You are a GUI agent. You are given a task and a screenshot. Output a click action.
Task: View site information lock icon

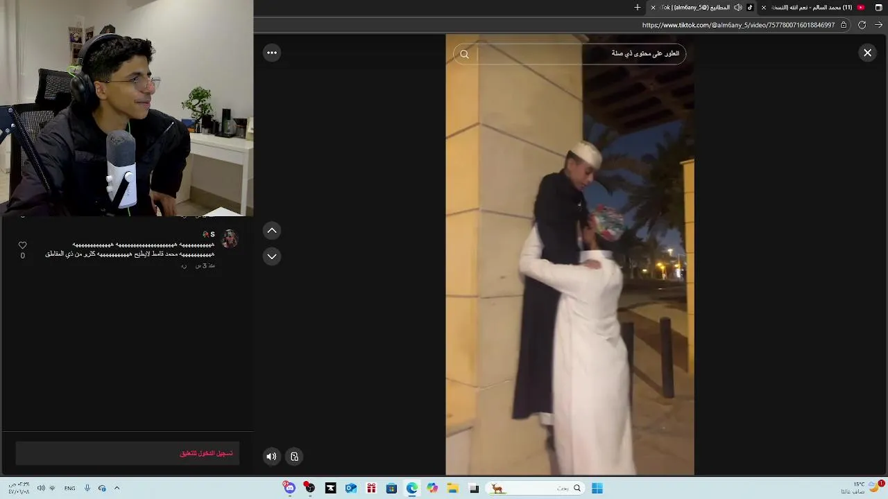[844, 25]
